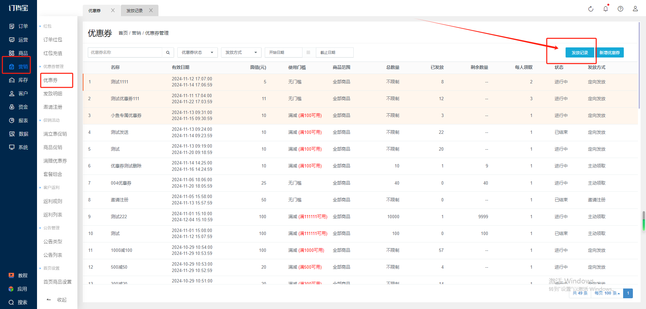Screen dimensions: 646x309
Task: Expand the 优惠券状态 dropdown
Action: click(x=197, y=52)
